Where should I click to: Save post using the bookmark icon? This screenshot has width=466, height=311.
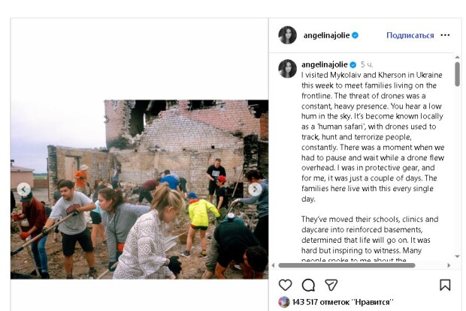click(x=445, y=285)
